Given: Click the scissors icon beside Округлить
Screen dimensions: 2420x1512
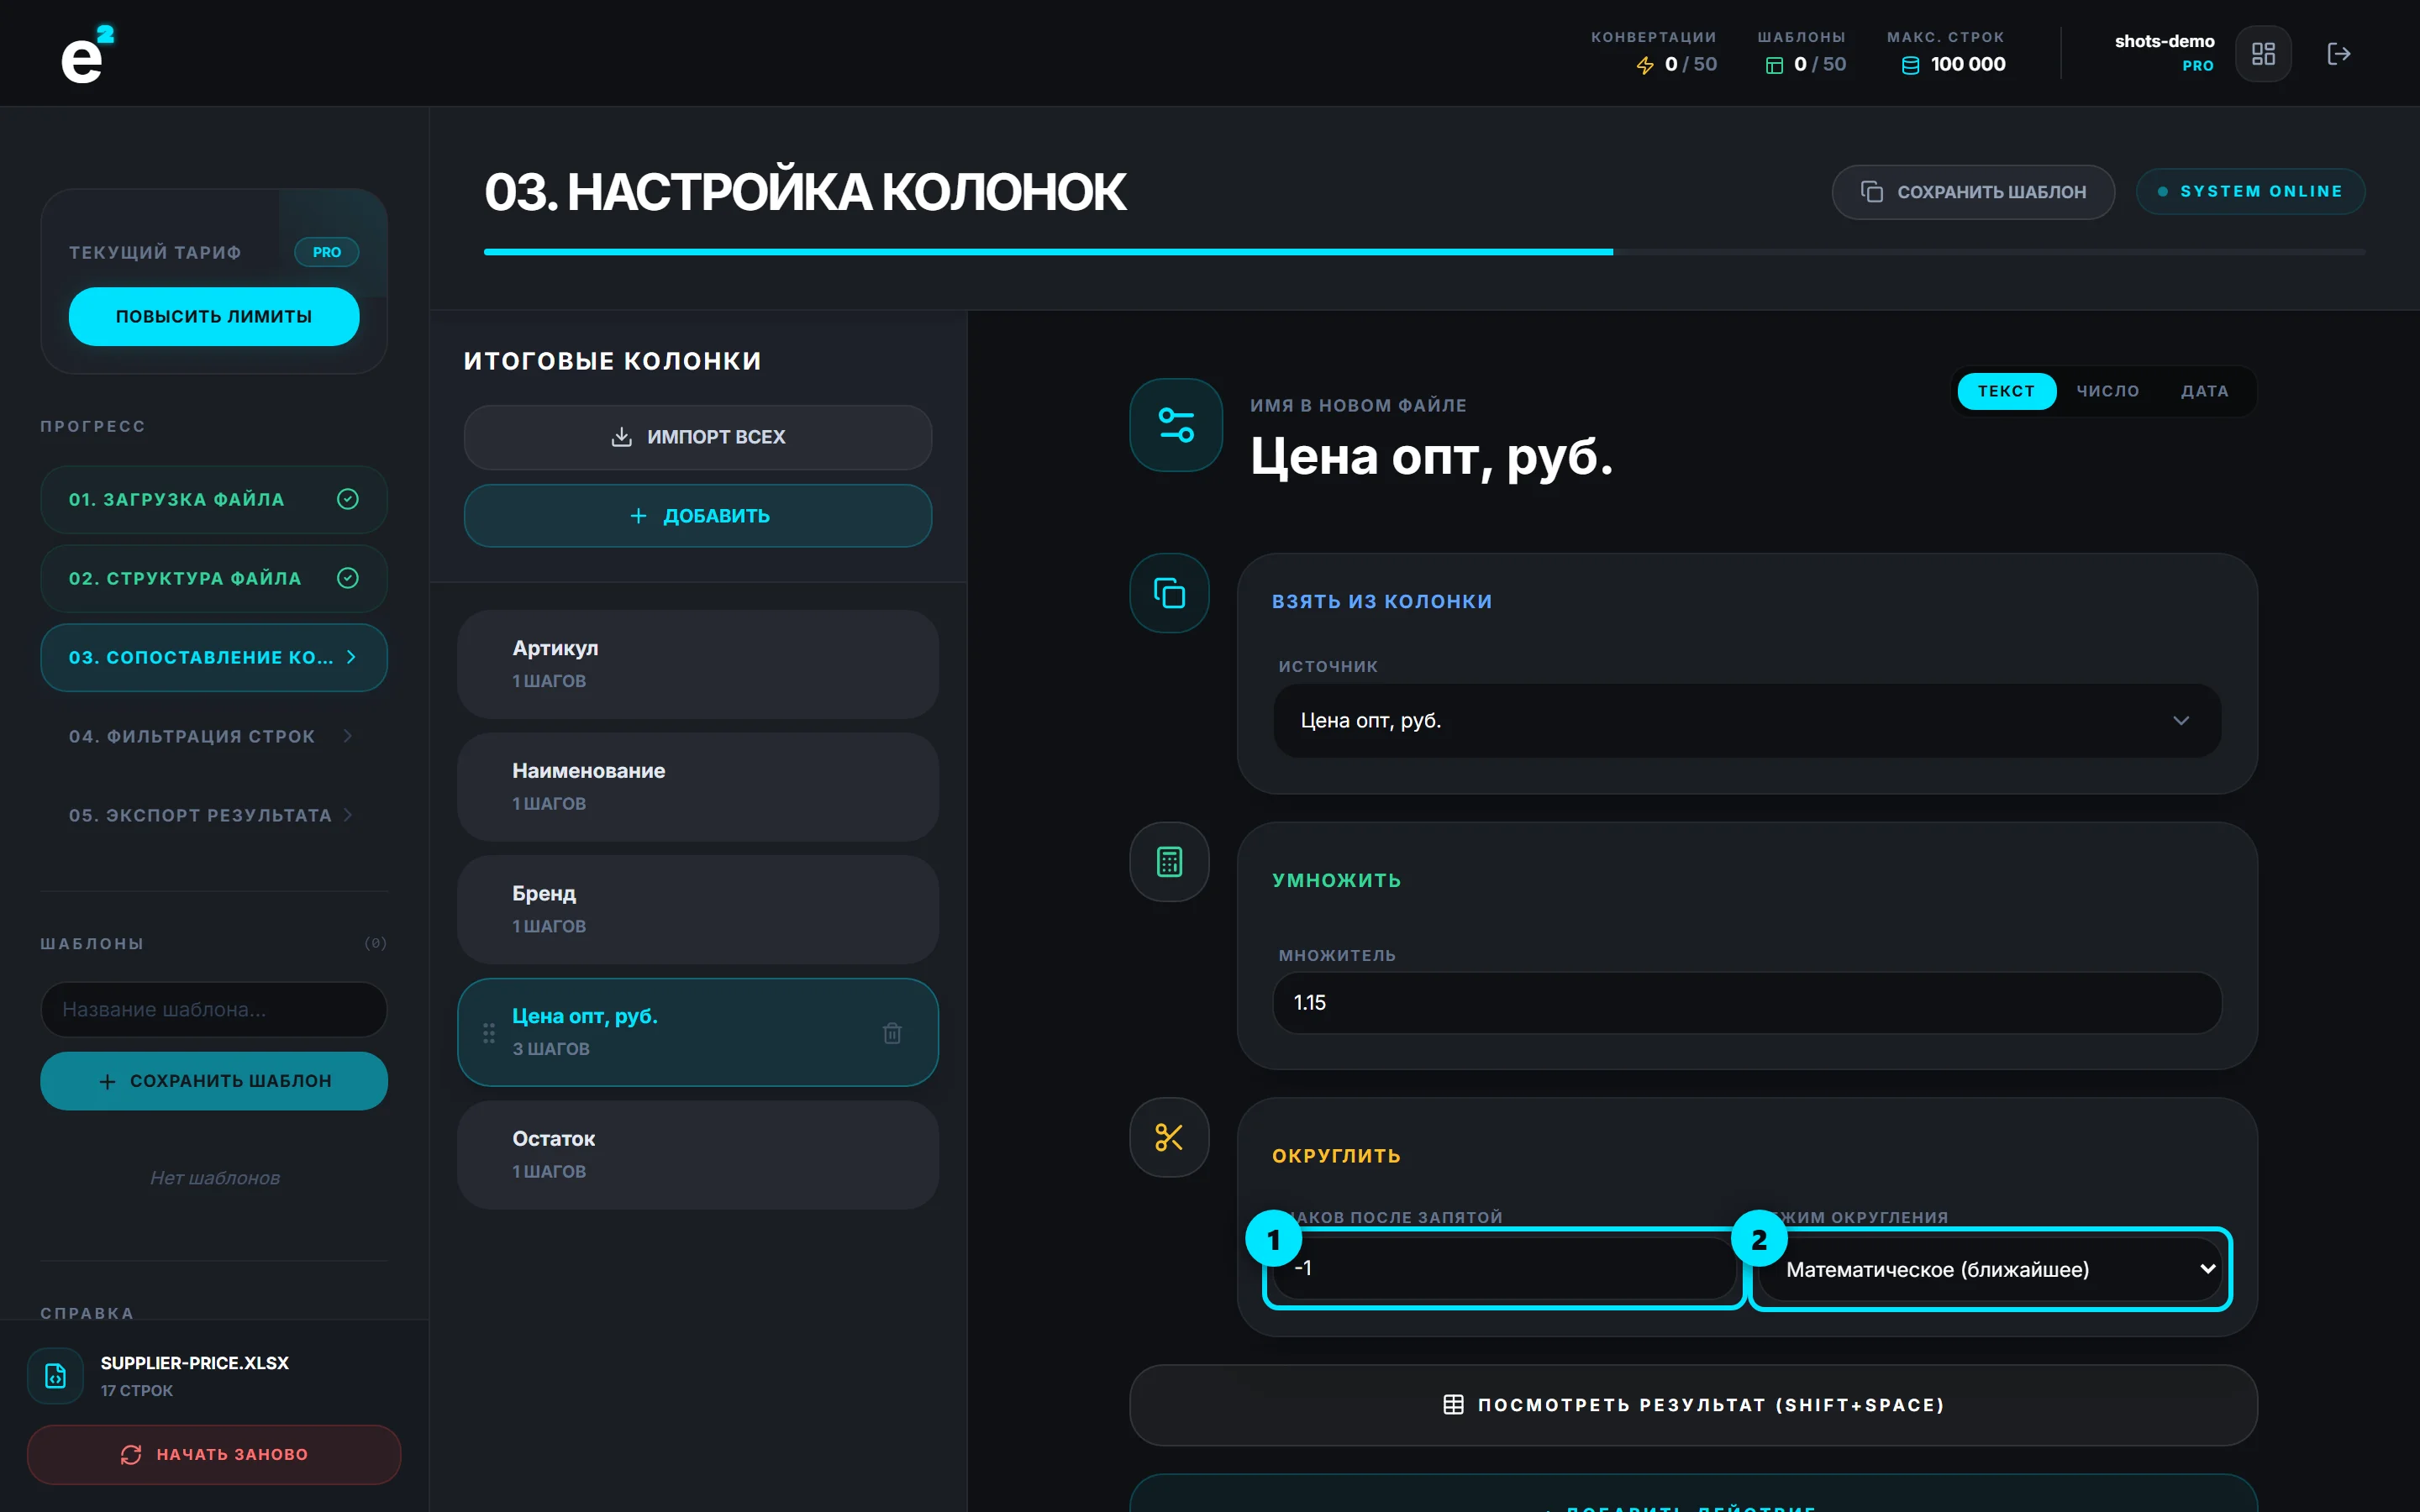Looking at the screenshot, I should coord(1169,1137).
